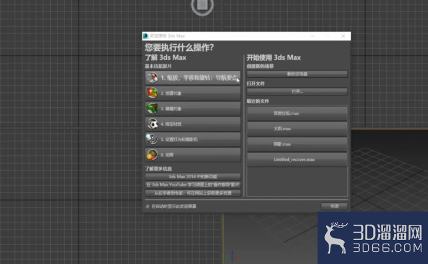This screenshot has width=428, height=264.
Task: Open tutorial 2 创建对象
Action: (x=193, y=93)
